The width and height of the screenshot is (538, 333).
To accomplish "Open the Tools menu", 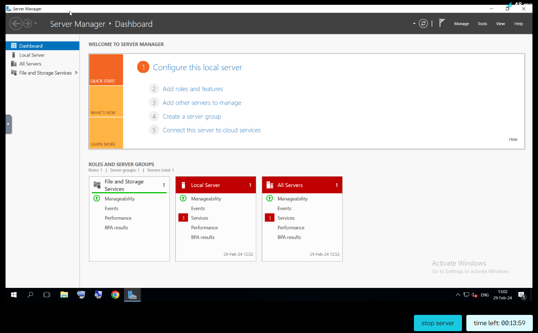I will click(x=482, y=24).
